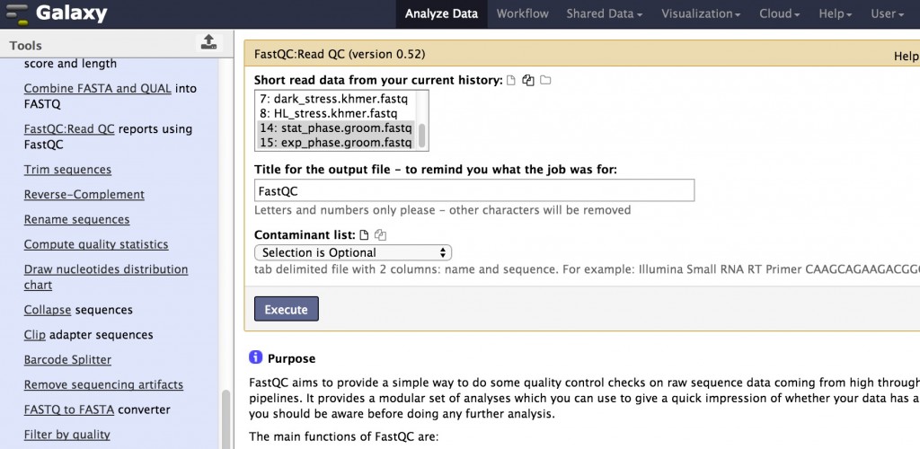Open the Filter by quality tool link

(66, 435)
